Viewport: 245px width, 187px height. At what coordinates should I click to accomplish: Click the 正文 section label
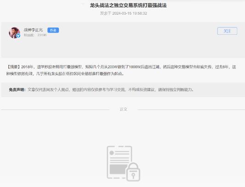tap(124, 110)
